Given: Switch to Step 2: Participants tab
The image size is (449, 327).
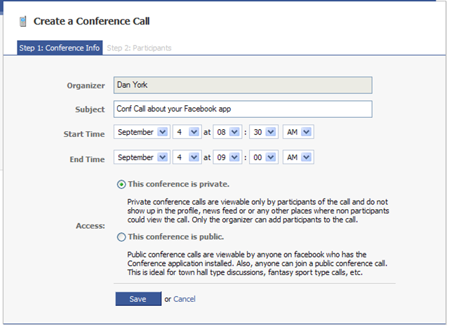Looking at the screenshot, I should 139,48.
